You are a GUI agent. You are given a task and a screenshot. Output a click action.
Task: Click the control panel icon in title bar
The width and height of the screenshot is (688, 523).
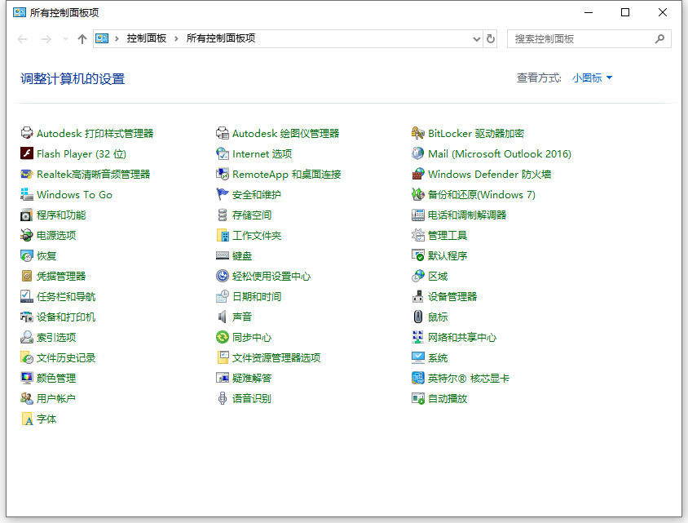tap(20, 12)
